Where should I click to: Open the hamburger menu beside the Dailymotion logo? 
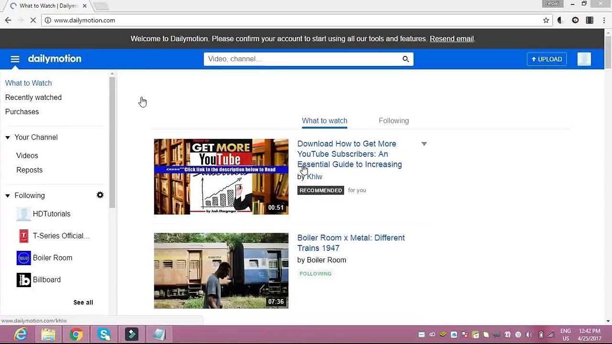15,59
